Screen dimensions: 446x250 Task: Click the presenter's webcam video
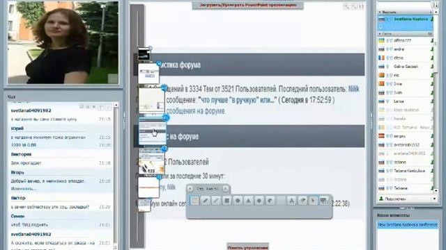coord(63,42)
